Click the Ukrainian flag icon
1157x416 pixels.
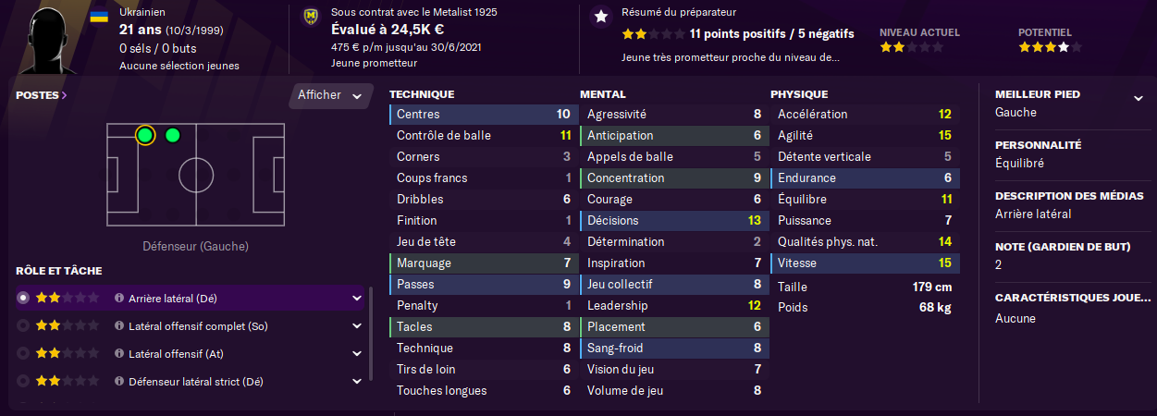98,17
